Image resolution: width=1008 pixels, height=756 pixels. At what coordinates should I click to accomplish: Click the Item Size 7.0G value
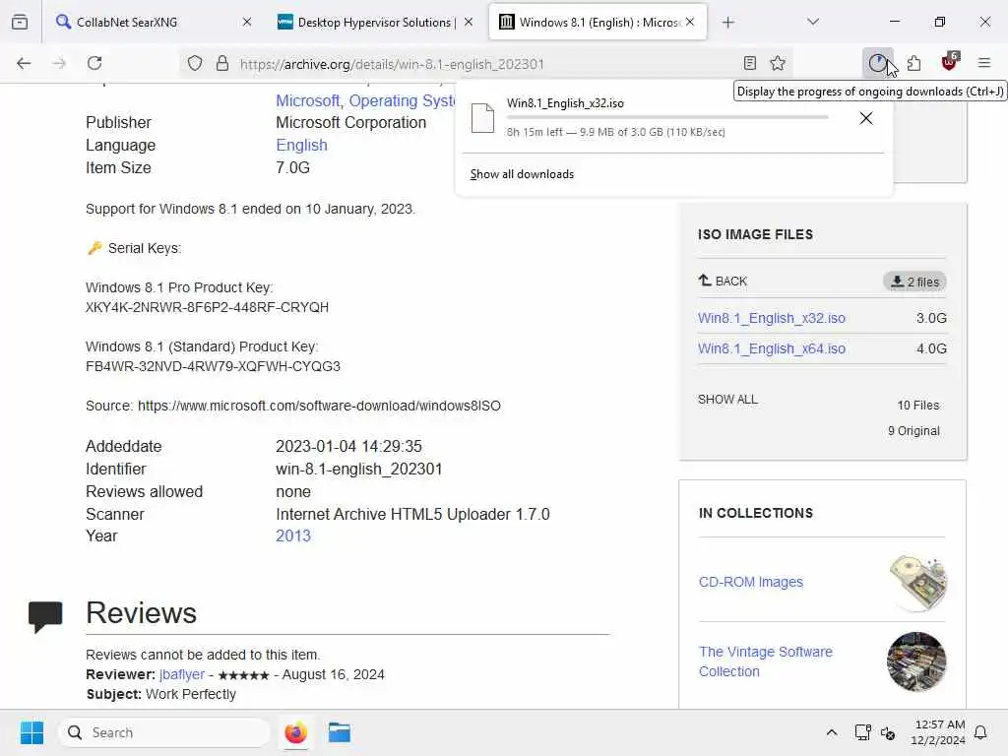click(x=292, y=167)
